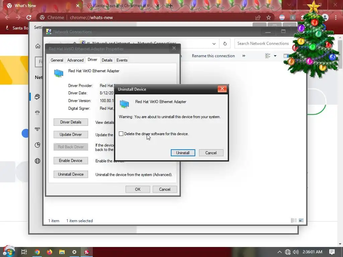This screenshot has width=343, height=257.
Task: Close the What's New tab
Action: point(78,6)
